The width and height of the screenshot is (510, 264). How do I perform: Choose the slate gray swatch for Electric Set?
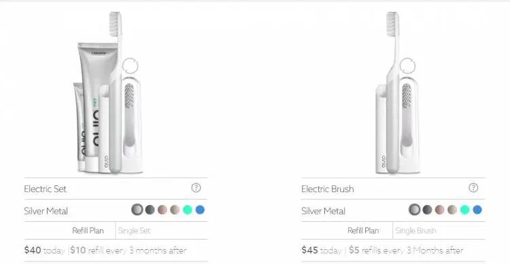click(x=150, y=210)
